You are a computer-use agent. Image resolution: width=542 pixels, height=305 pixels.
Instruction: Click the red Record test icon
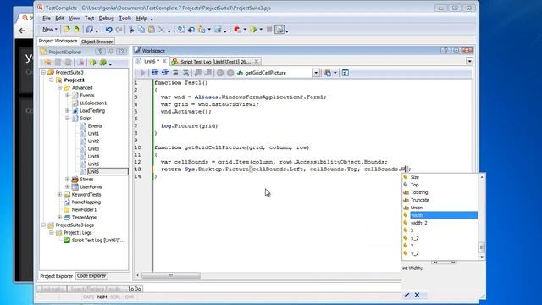(237, 30)
